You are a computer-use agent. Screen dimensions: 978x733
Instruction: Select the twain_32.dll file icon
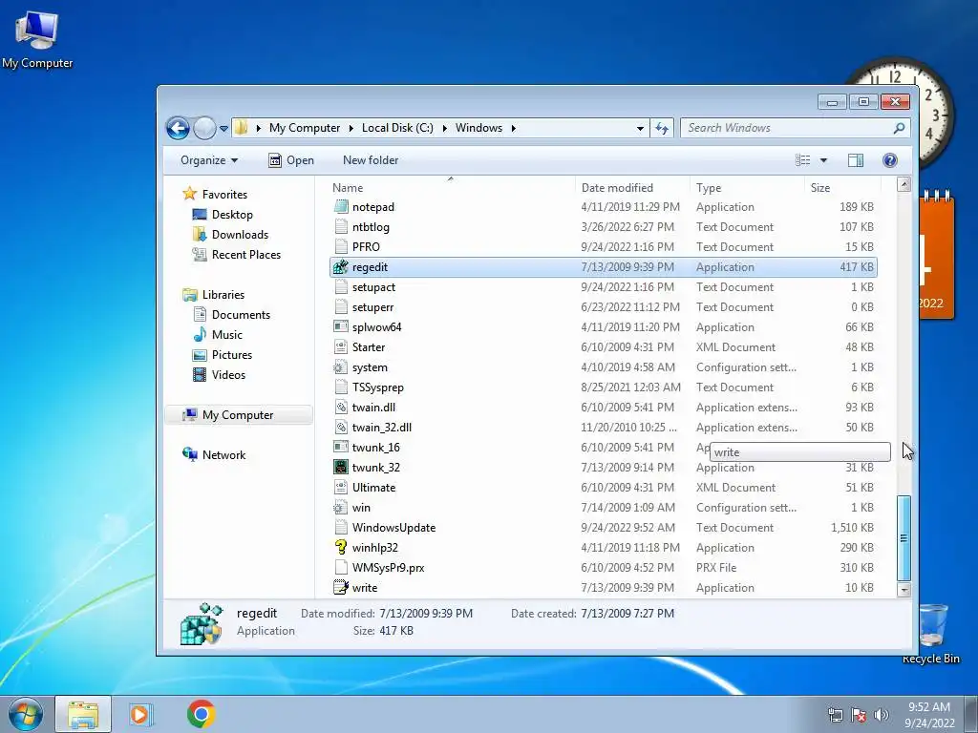(x=341, y=428)
